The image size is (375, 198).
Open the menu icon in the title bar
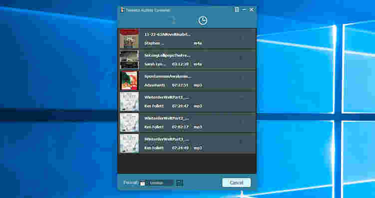[x=237, y=10]
